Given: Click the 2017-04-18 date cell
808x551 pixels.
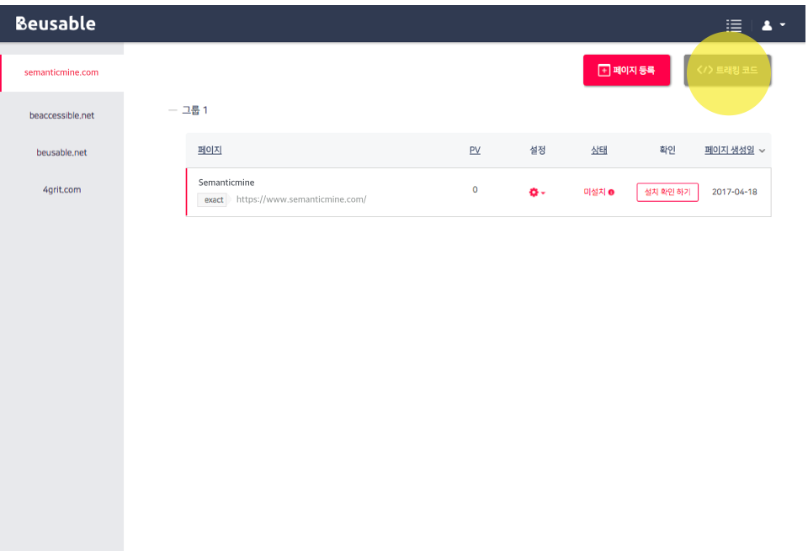Looking at the screenshot, I should click(734, 192).
